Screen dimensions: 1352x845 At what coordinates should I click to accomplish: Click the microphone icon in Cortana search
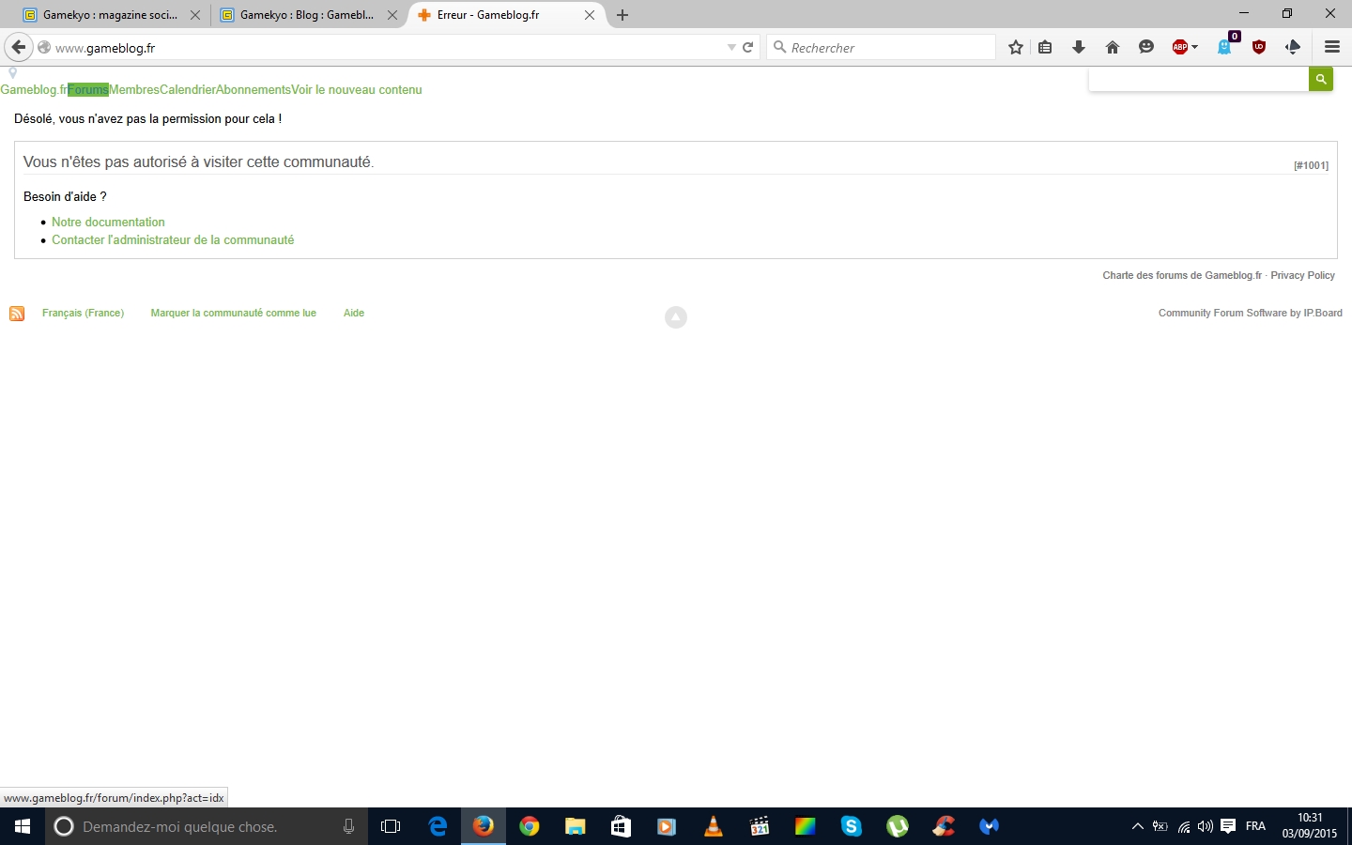349,826
